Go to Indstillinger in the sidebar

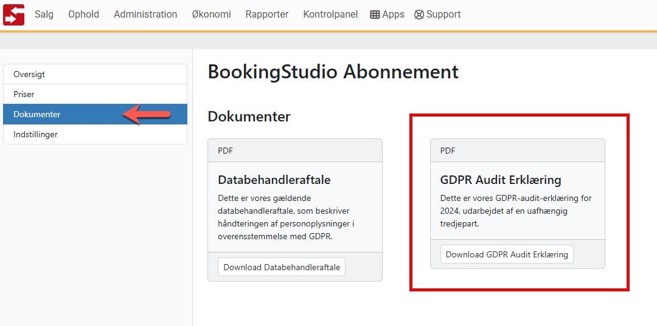(x=95, y=135)
